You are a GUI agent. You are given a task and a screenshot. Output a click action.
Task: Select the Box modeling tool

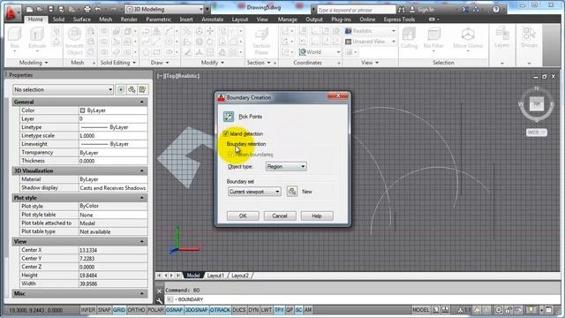click(x=14, y=38)
